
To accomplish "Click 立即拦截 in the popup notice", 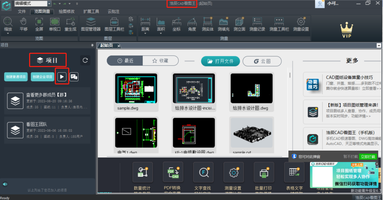I will point(368,157).
